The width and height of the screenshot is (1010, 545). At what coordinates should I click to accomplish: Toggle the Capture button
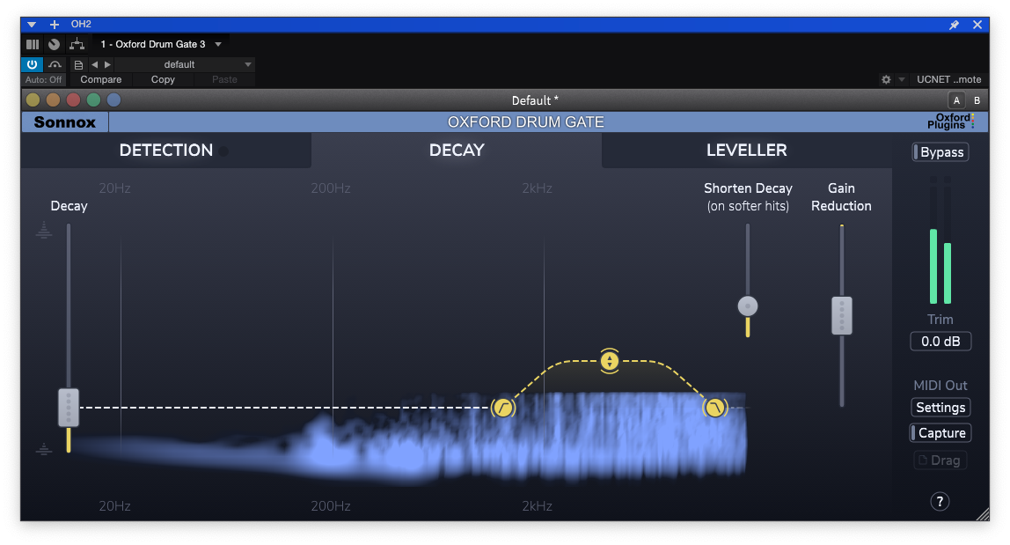940,433
